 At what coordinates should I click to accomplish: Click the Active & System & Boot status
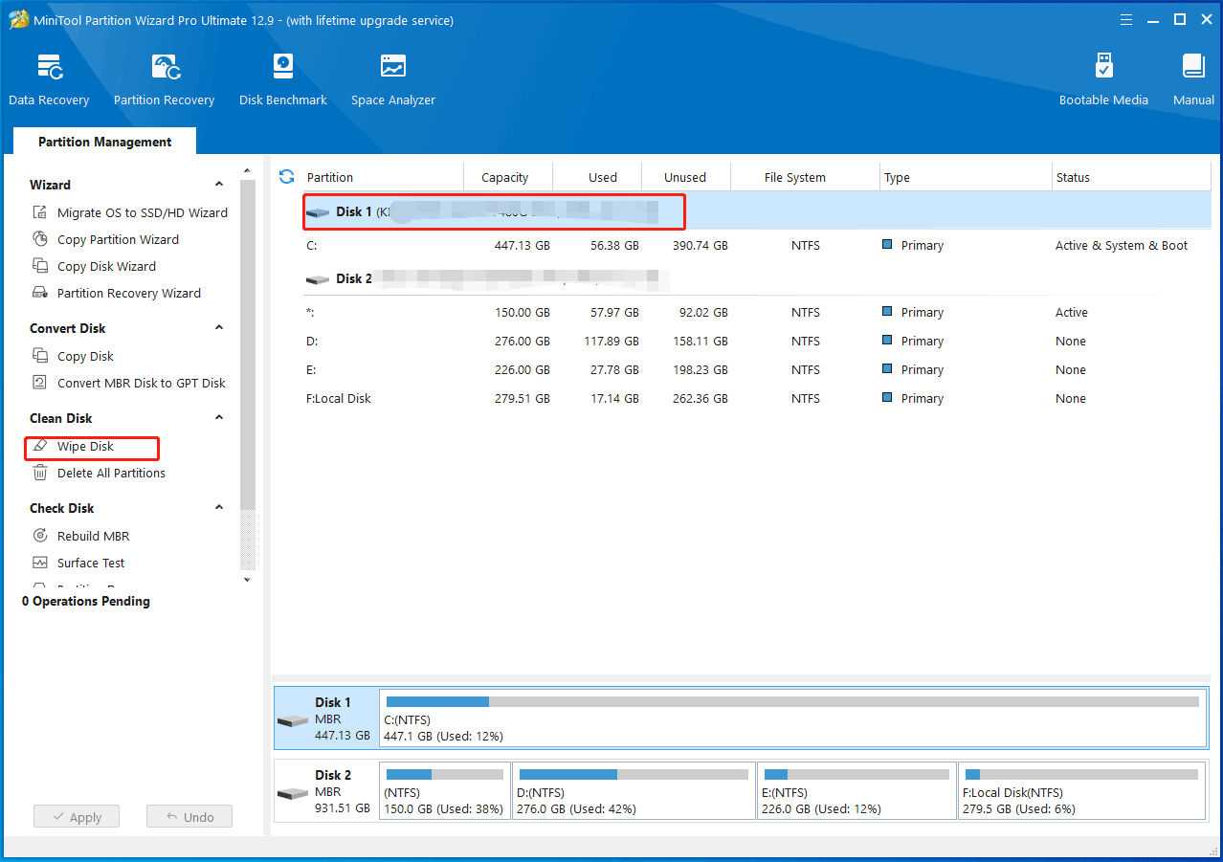coord(1122,245)
